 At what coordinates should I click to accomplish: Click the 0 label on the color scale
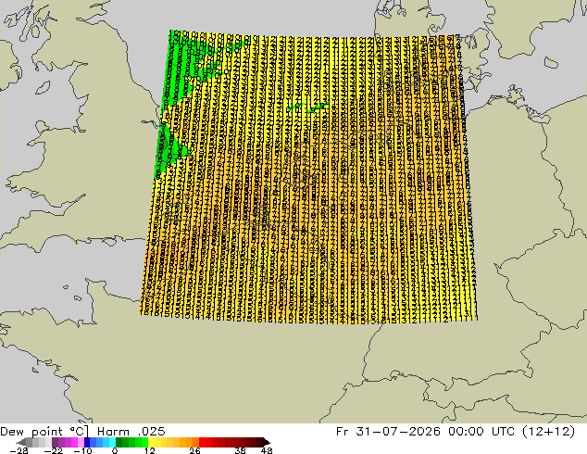[115, 450]
